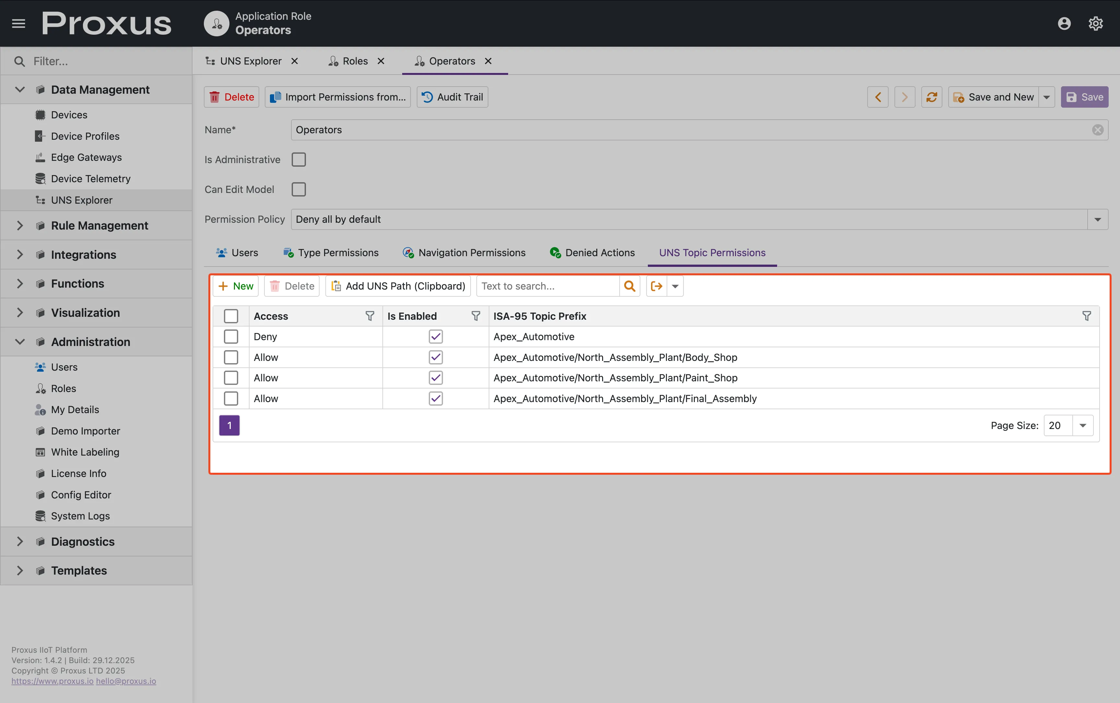This screenshot has width=1120, height=703.
Task: Switch to the Denied Actions tab
Action: (x=592, y=253)
